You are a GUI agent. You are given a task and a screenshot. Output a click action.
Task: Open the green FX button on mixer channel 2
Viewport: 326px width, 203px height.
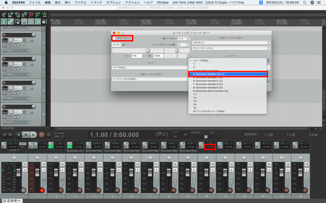[51, 145]
